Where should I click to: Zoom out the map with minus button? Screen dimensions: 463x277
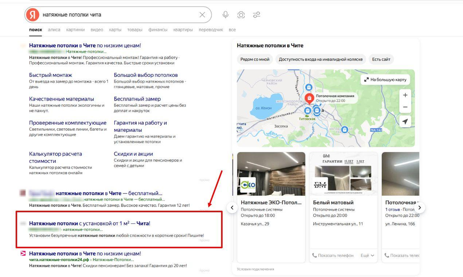pos(405,107)
